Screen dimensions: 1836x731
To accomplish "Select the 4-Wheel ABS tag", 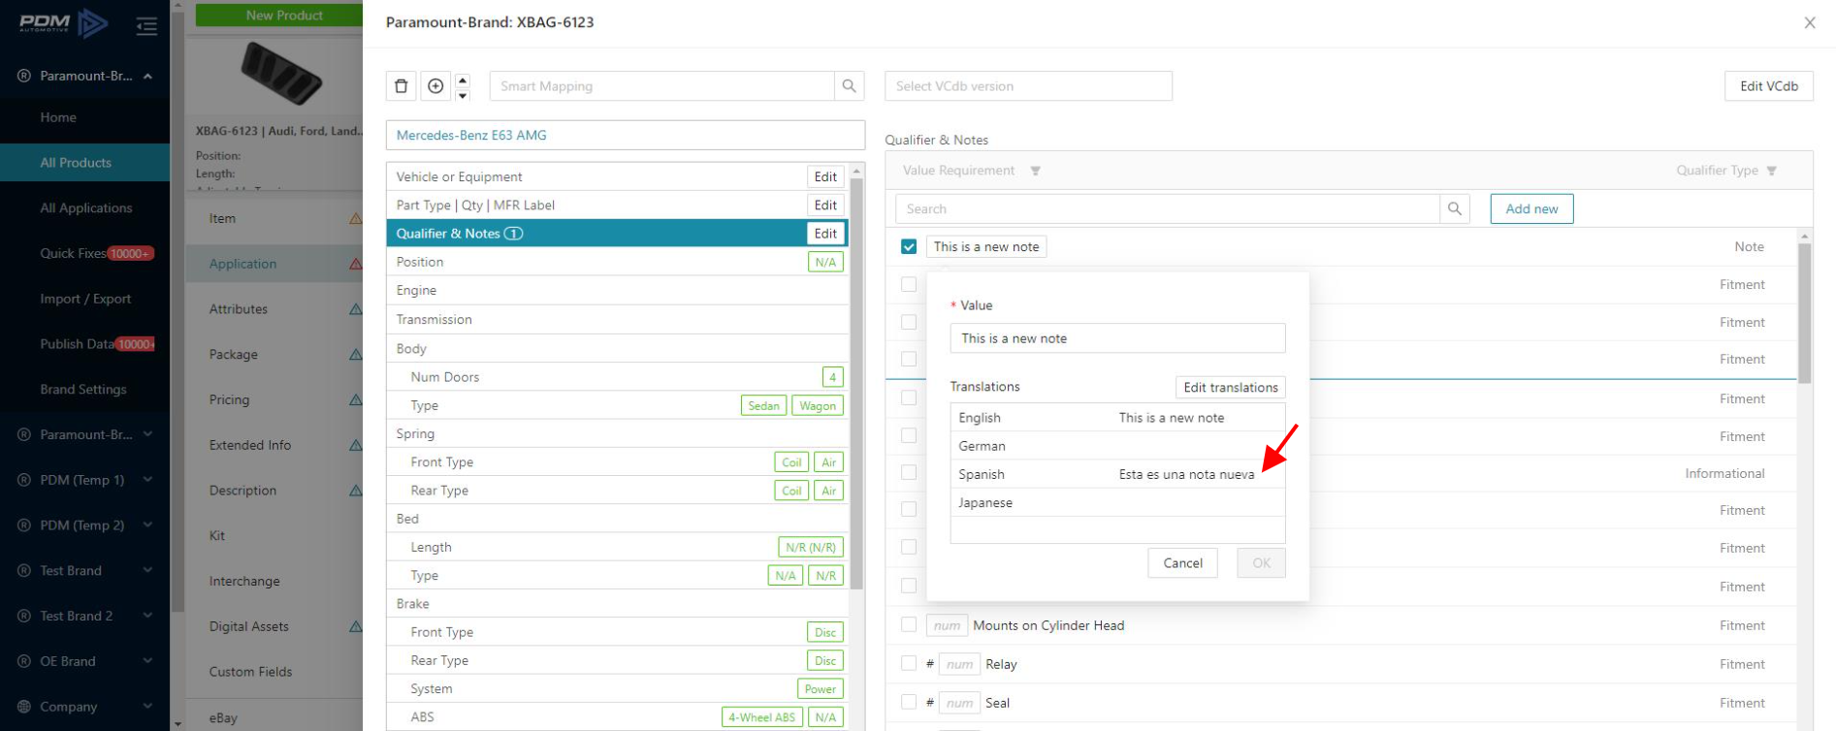I will [x=762, y=717].
